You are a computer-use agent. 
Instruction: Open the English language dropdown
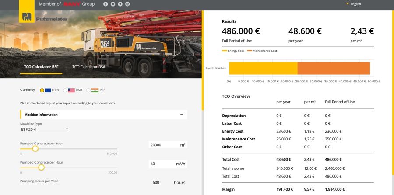[x=354, y=4]
